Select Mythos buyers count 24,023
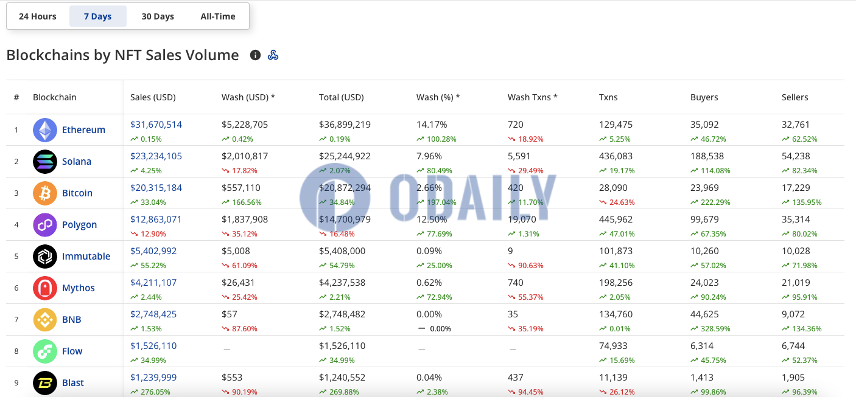This screenshot has height=397, width=856. click(x=704, y=283)
